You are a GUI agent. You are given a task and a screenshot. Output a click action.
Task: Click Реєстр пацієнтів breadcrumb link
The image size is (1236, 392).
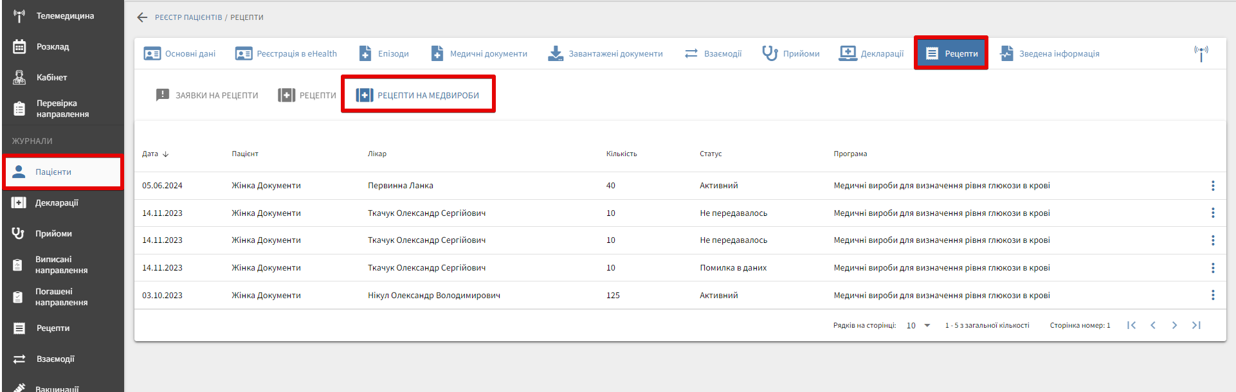188,17
